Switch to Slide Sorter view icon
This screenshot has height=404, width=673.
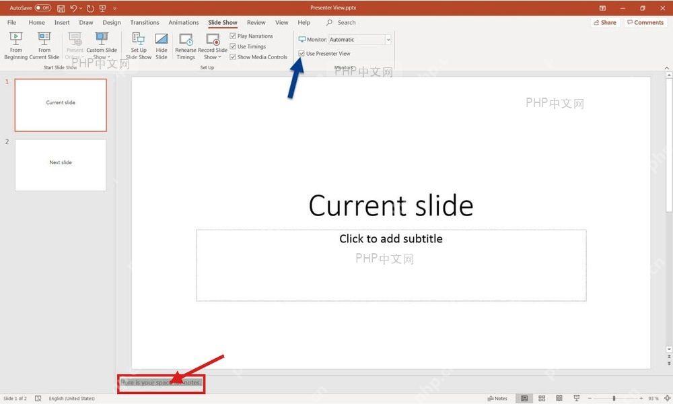click(542, 399)
